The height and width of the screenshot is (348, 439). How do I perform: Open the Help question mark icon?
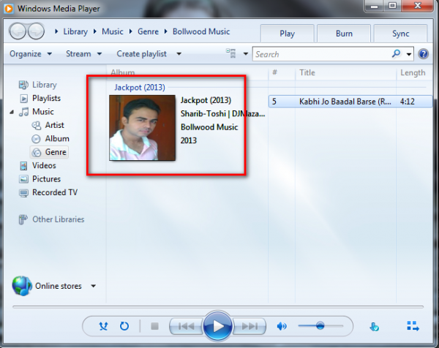423,53
